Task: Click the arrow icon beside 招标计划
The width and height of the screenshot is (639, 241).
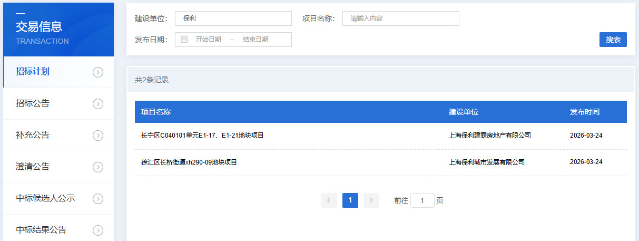Action: pyautogui.click(x=97, y=72)
